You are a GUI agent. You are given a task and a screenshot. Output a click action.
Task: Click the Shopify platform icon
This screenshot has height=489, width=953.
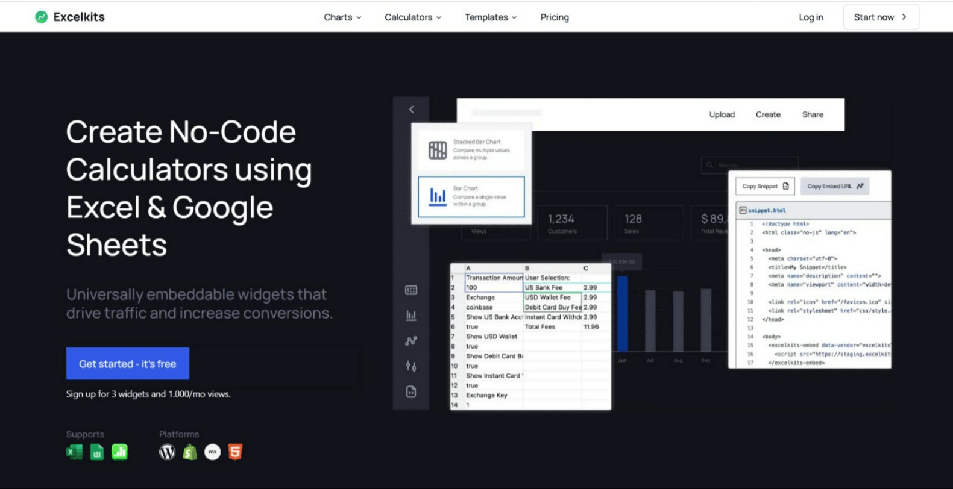[x=190, y=452]
